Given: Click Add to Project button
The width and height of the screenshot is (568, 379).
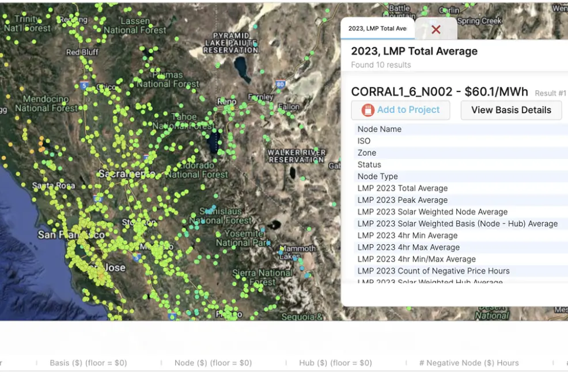Looking at the screenshot, I should coord(400,110).
